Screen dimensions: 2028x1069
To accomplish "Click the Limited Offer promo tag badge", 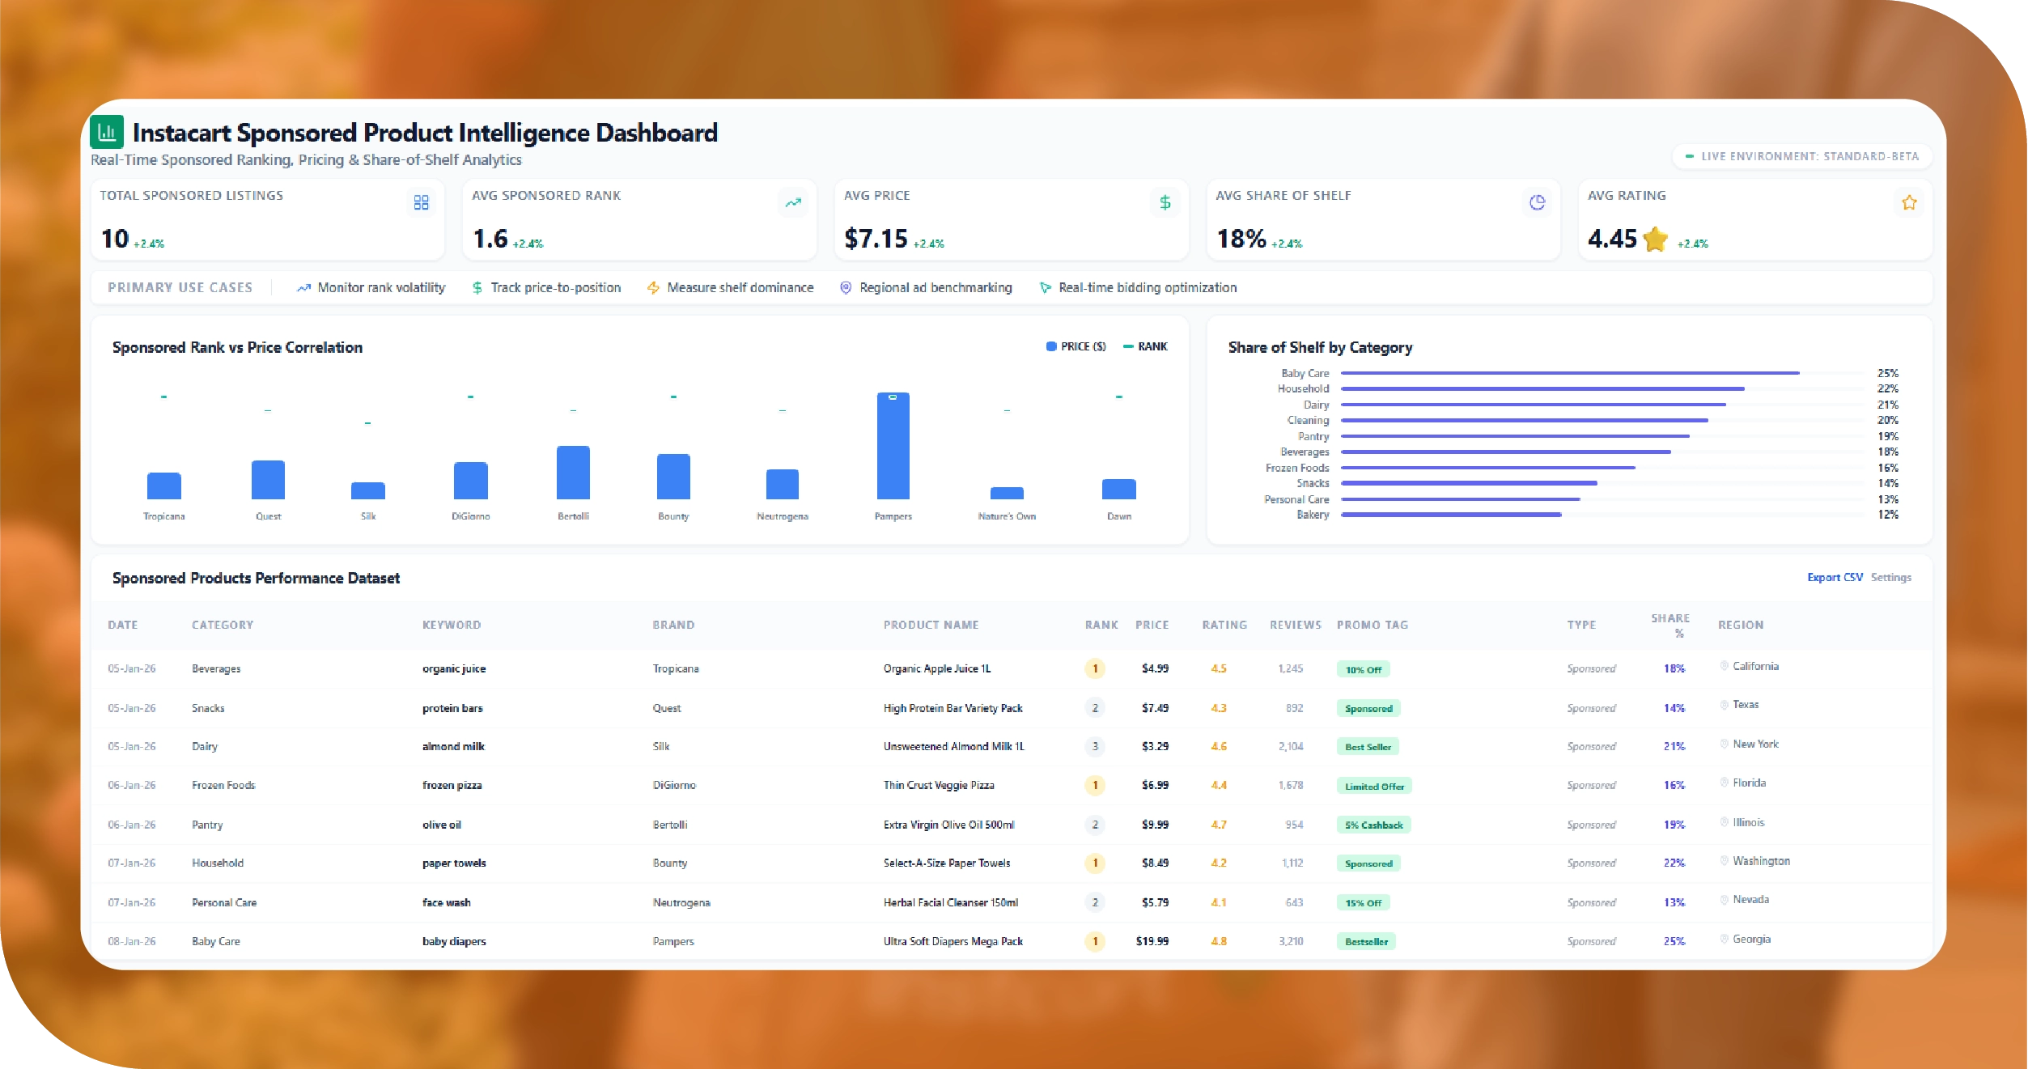I will [x=1374, y=786].
